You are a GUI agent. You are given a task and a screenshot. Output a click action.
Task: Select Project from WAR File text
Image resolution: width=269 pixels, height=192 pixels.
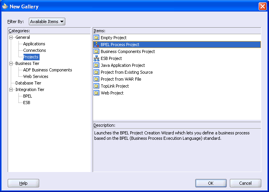click(x=121, y=79)
